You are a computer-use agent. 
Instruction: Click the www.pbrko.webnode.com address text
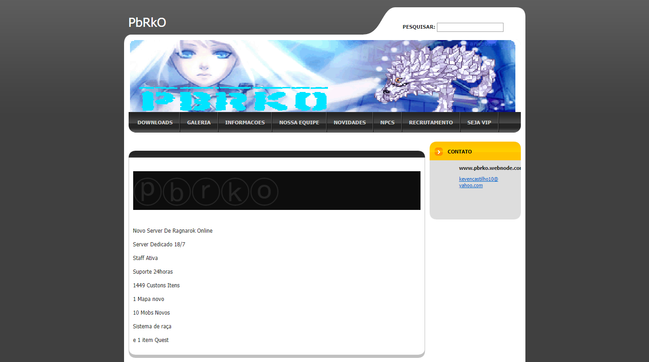click(489, 168)
